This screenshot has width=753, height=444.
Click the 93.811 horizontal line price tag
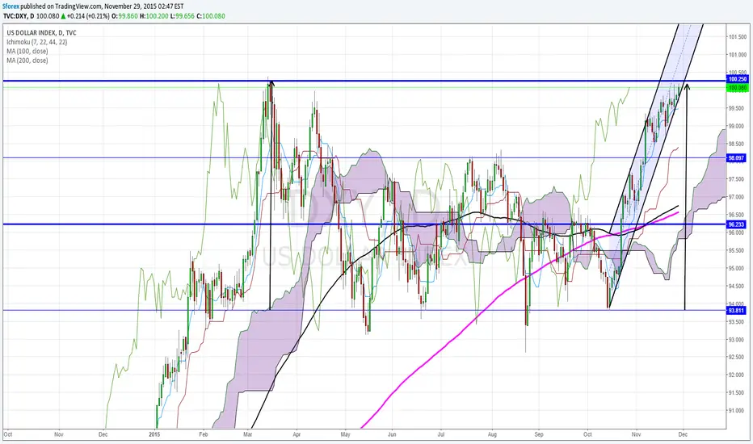tap(736, 311)
